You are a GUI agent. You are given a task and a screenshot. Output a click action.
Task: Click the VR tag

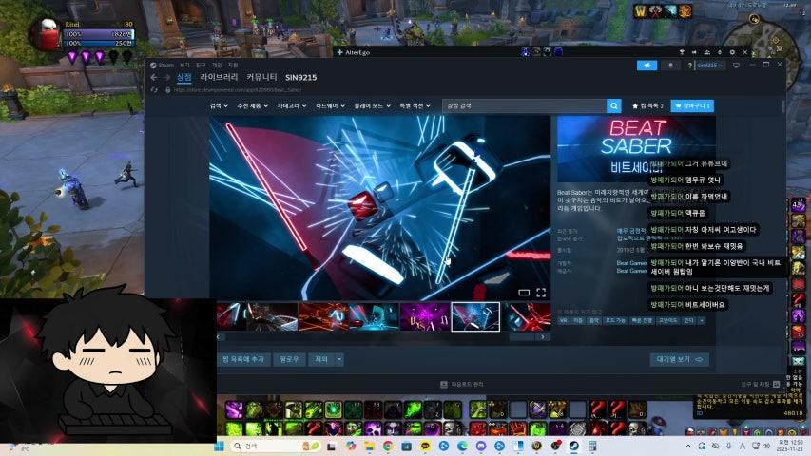pos(563,320)
